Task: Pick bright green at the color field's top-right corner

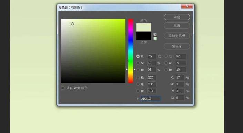Action: pos(125,20)
